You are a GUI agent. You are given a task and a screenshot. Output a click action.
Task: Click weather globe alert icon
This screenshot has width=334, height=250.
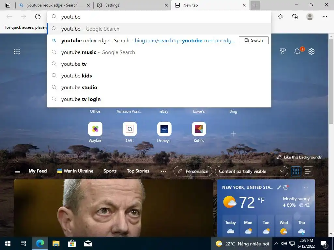pyautogui.click(x=286, y=187)
